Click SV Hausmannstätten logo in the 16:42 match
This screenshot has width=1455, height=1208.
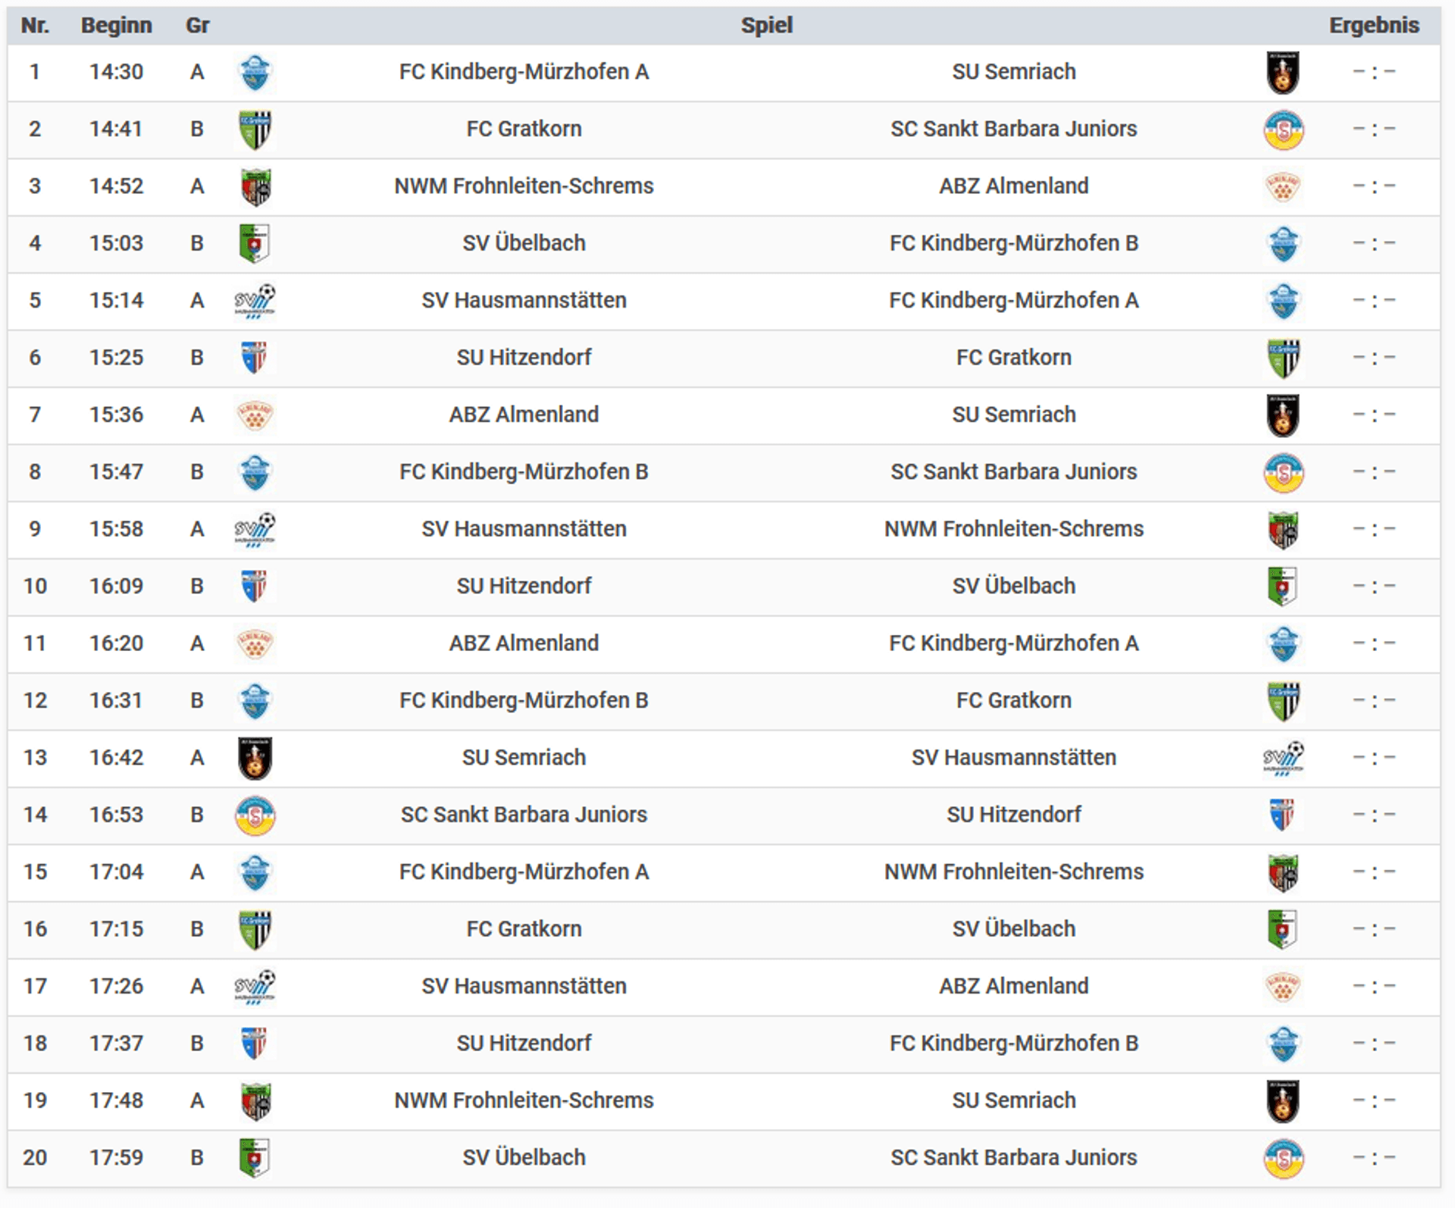coord(1283,758)
